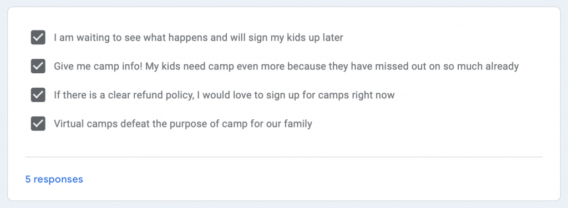Toggle the "clear refund policy" option checkbox
The height and width of the screenshot is (208, 568).
click(x=38, y=95)
